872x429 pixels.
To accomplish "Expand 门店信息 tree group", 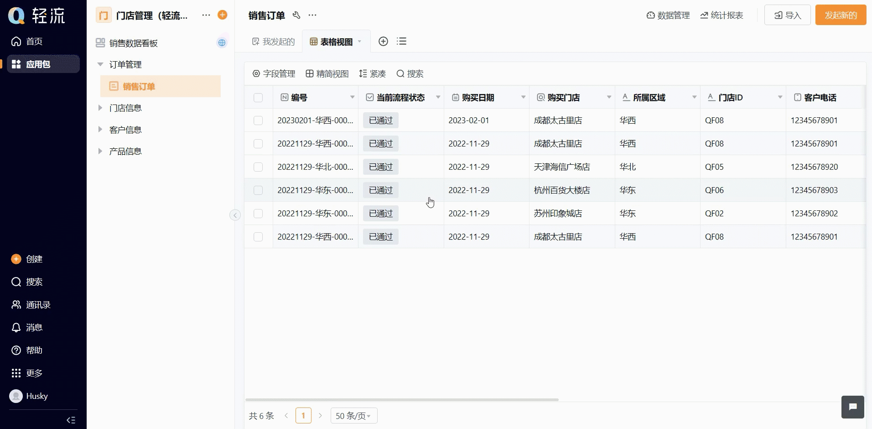I will coord(100,108).
